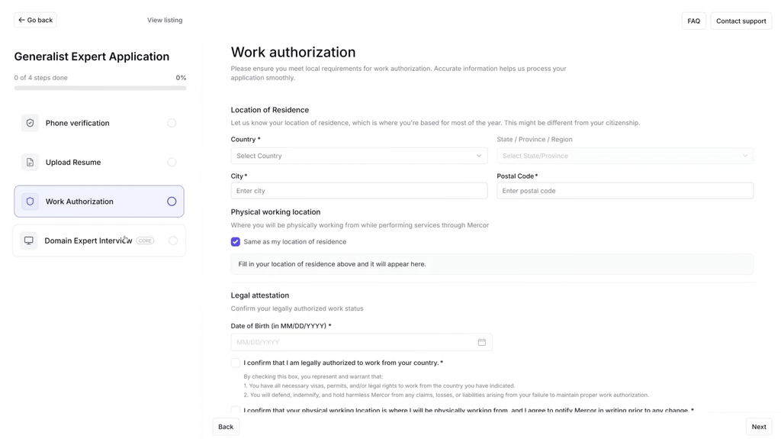This screenshot has width=781, height=439.
Task: Focus the Enter postal code field
Action: click(x=625, y=191)
